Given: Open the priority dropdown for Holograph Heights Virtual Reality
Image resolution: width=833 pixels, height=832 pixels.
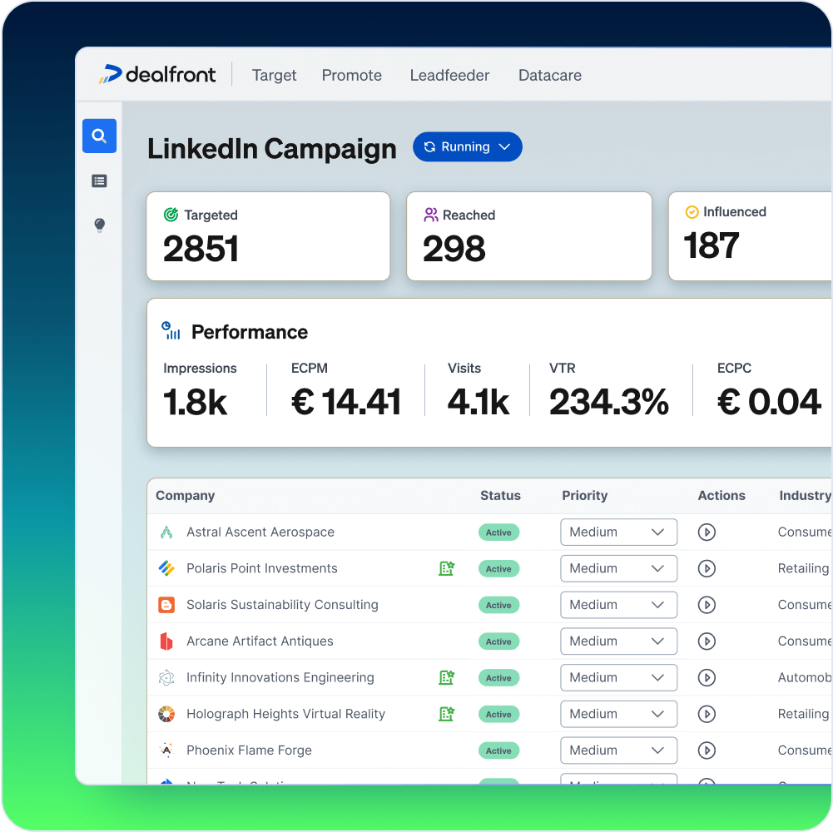Looking at the screenshot, I should pos(619,714).
